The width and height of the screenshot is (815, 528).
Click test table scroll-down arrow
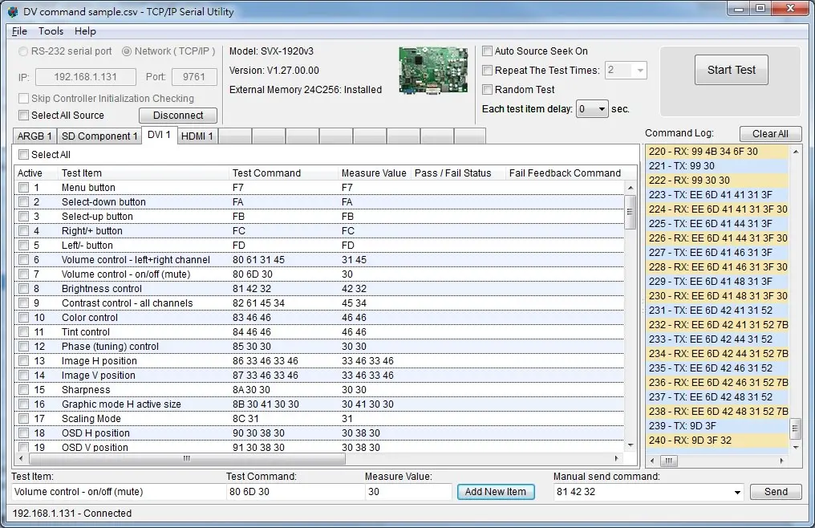coord(630,446)
